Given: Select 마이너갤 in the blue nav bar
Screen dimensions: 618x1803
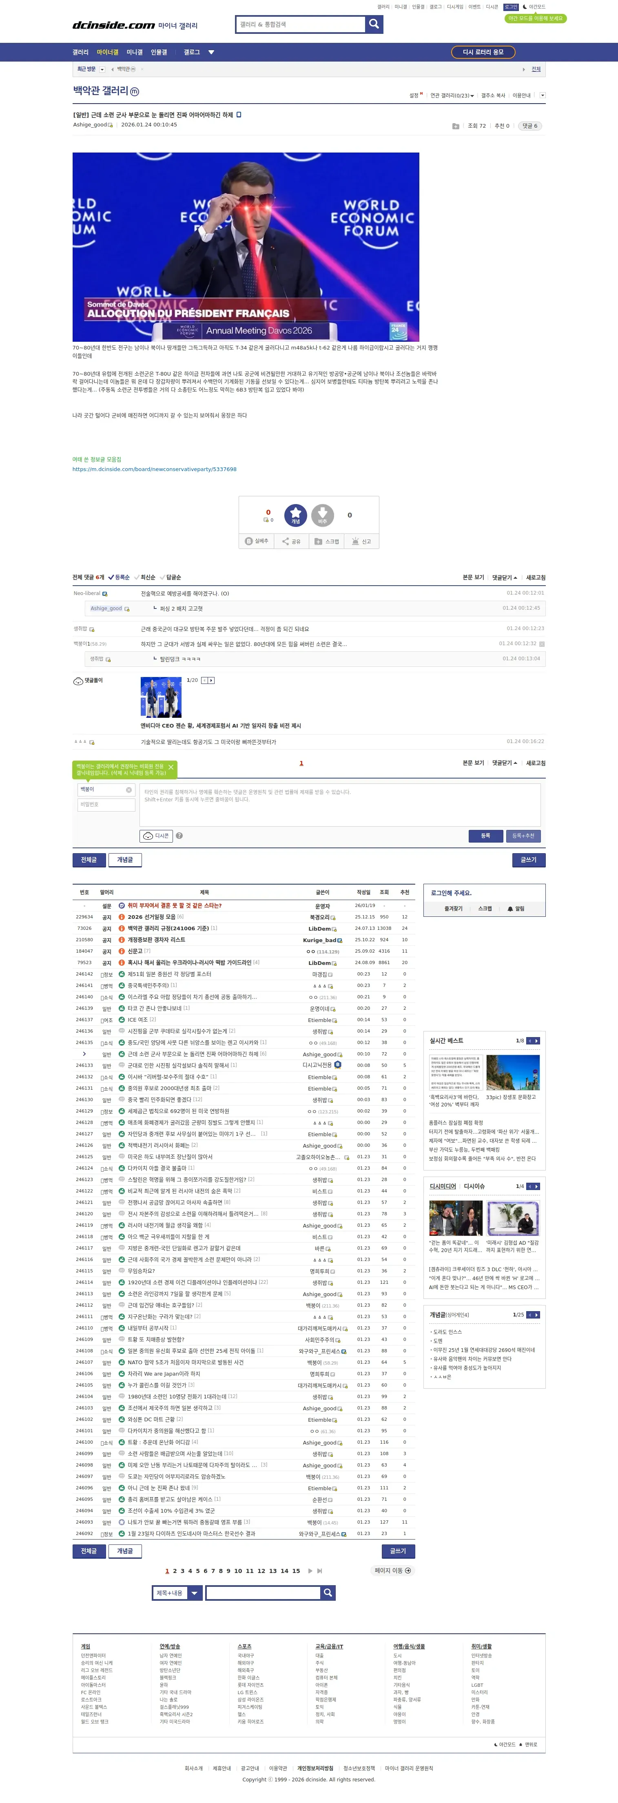Looking at the screenshot, I should 107,53.
